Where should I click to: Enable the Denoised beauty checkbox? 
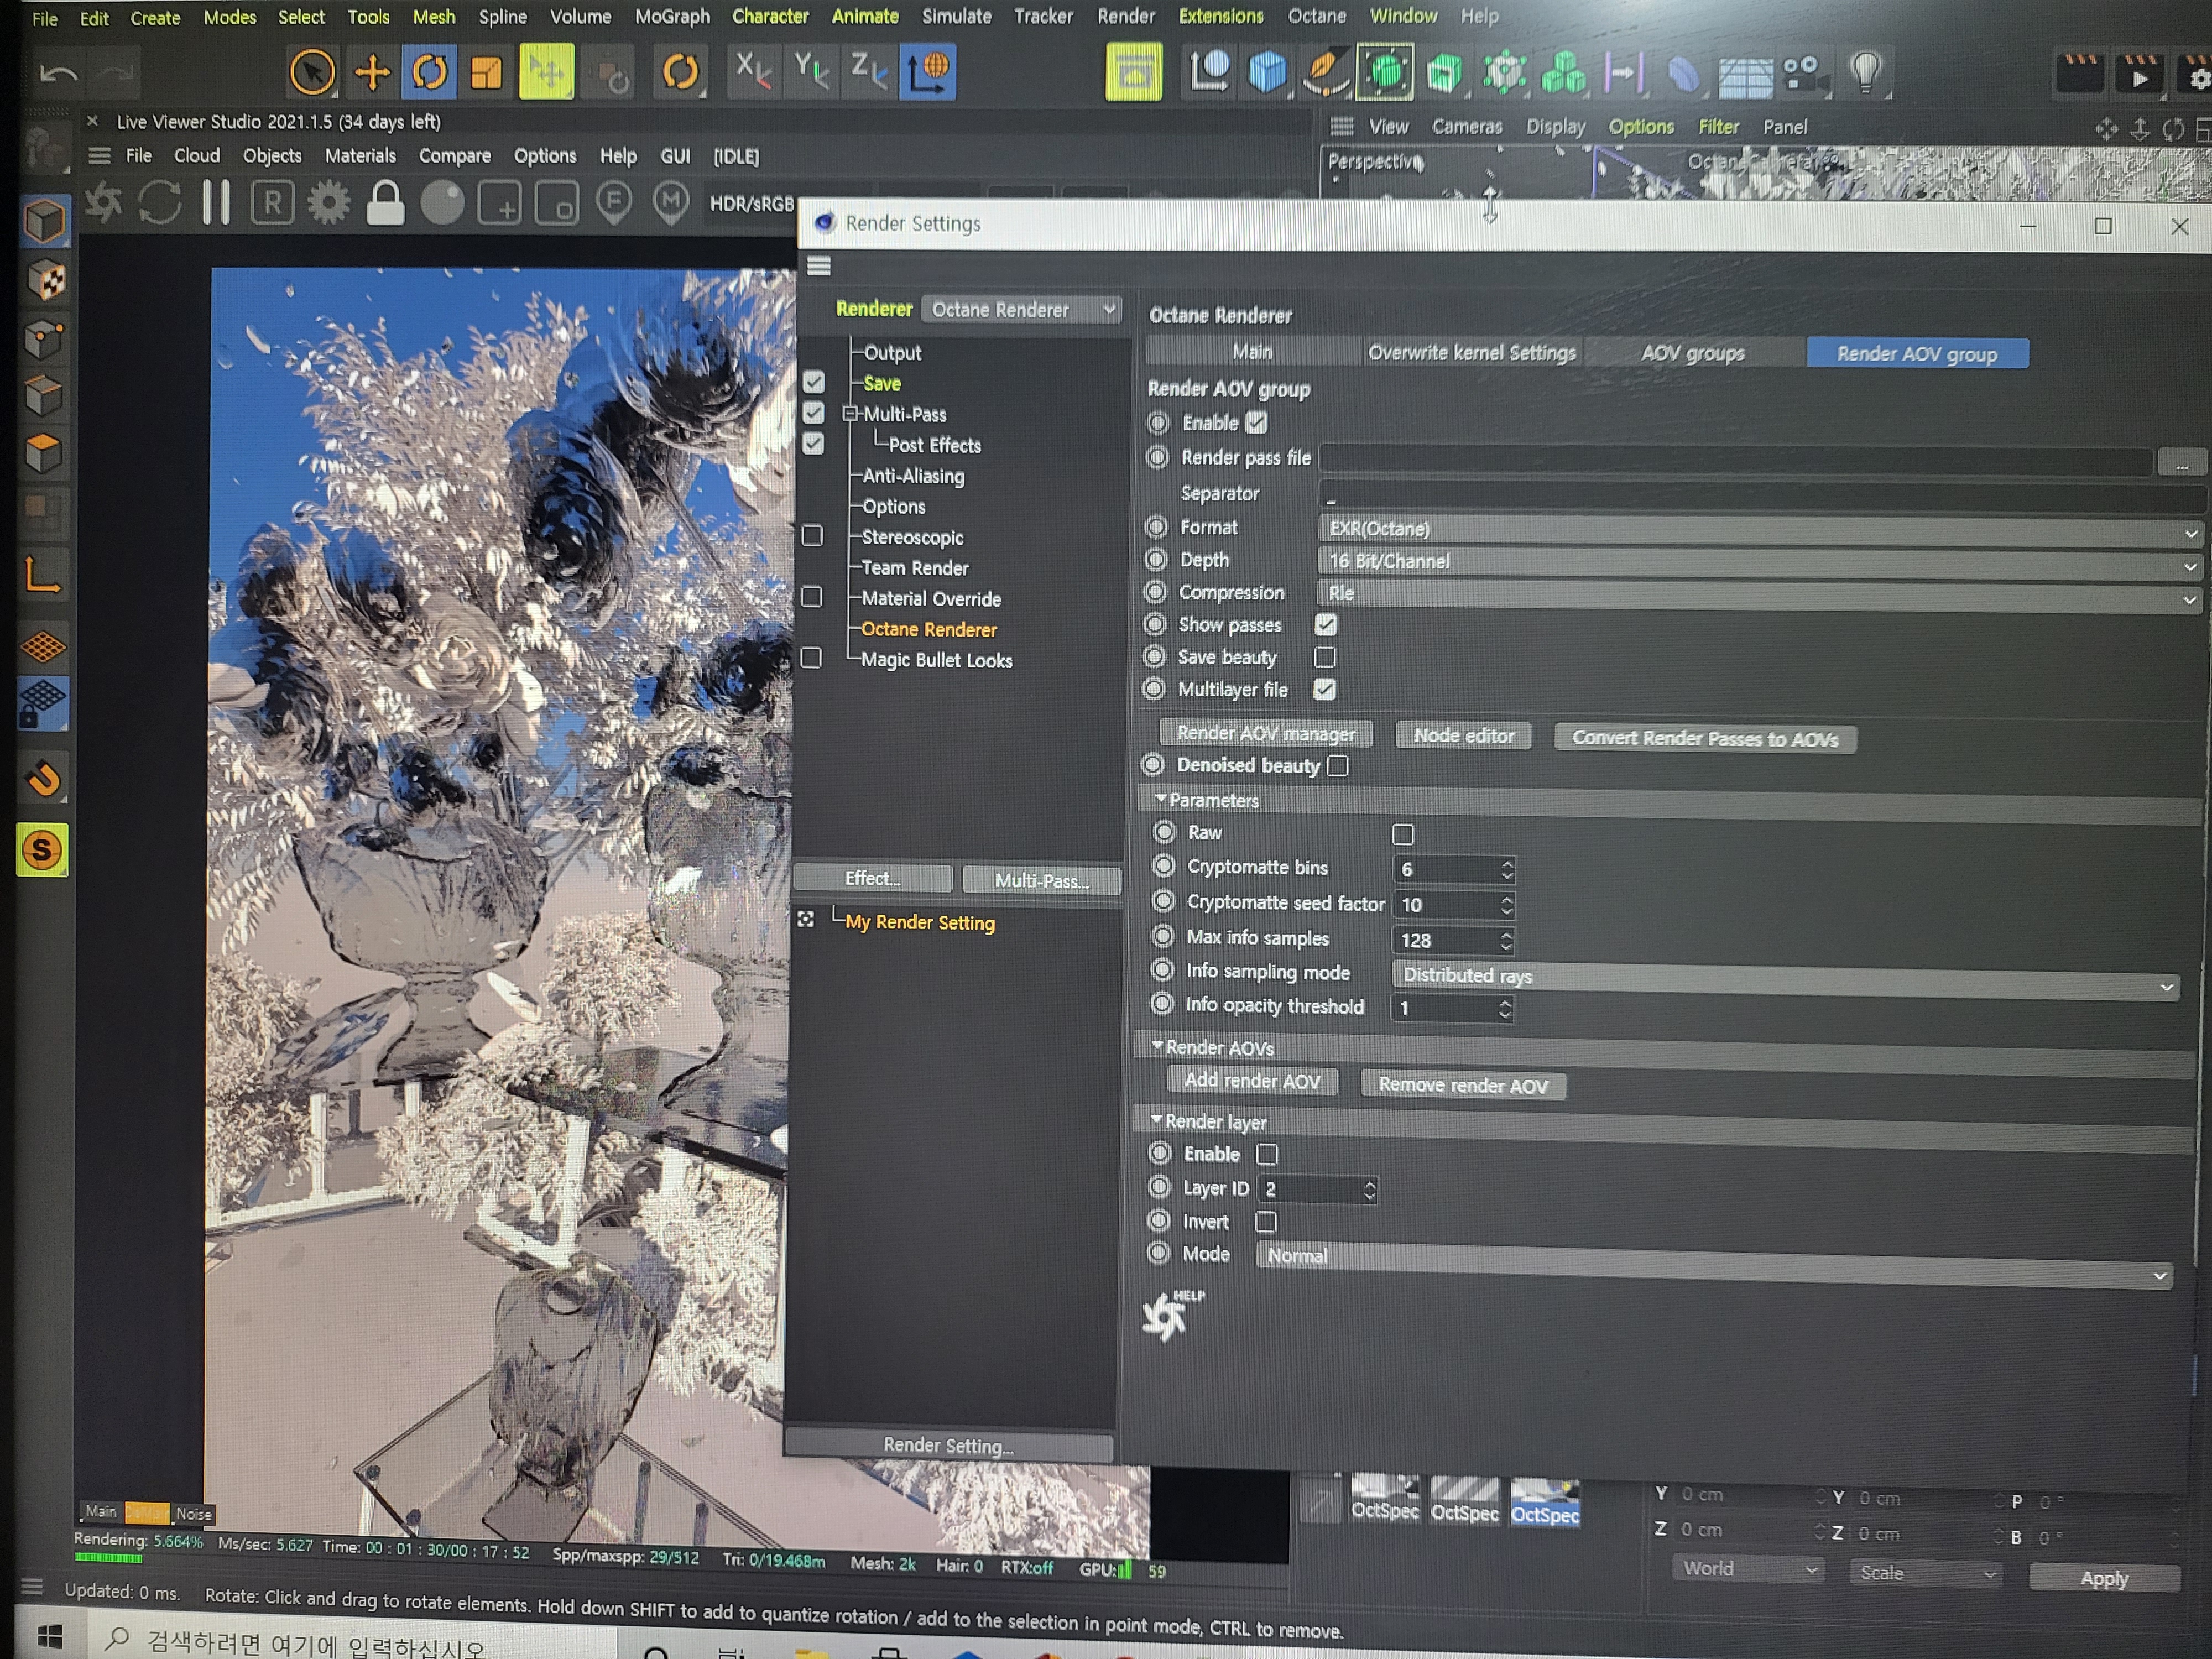[x=1338, y=766]
